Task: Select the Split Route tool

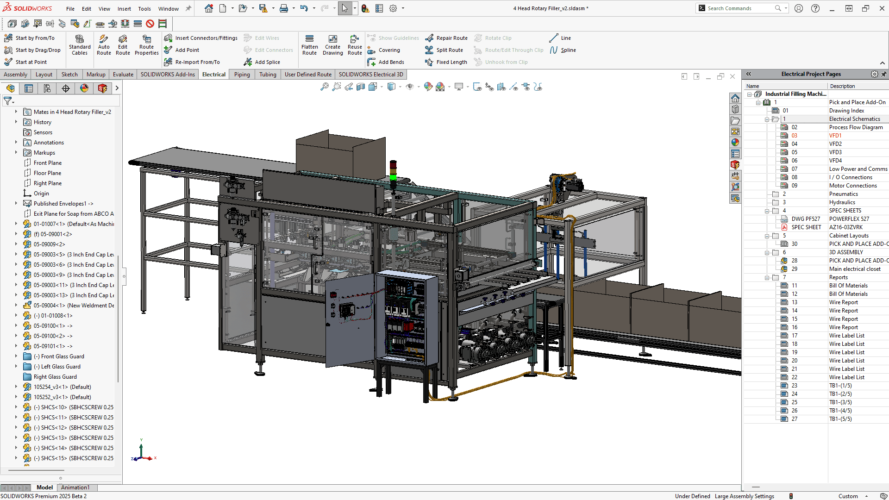Action: (444, 50)
